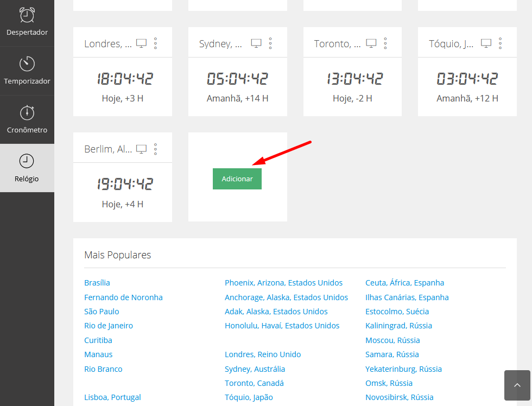Viewport: 532px width, 406px height.
Task: Click the monitor icon on Tóquio card
Action: [x=486, y=43]
